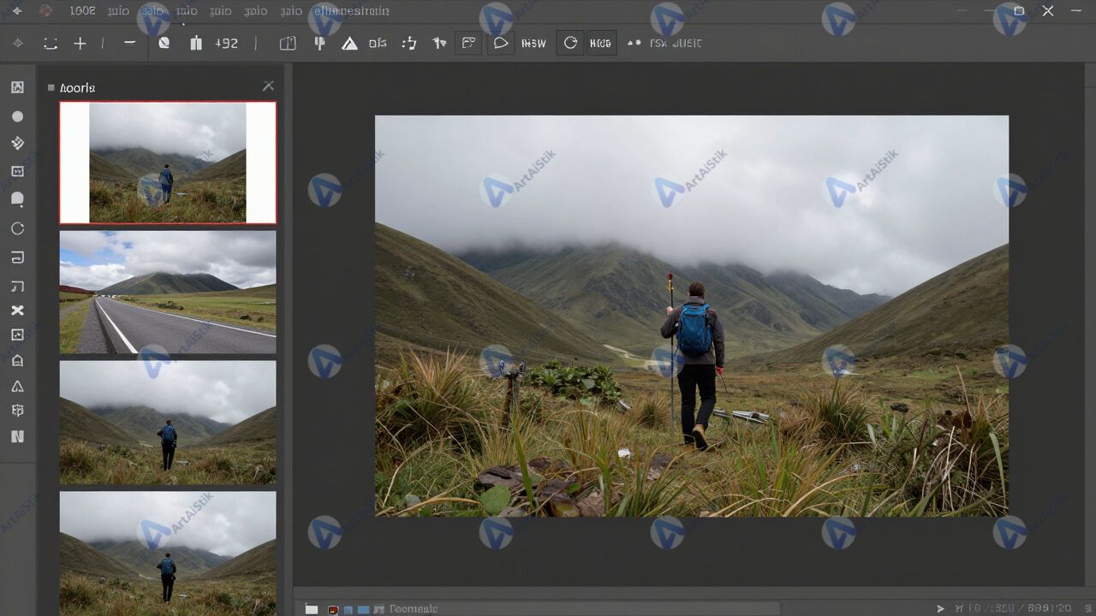Viewport: 1096px width, 616px height.
Task: Close the Aooria thumbnails panel
Action: (268, 86)
